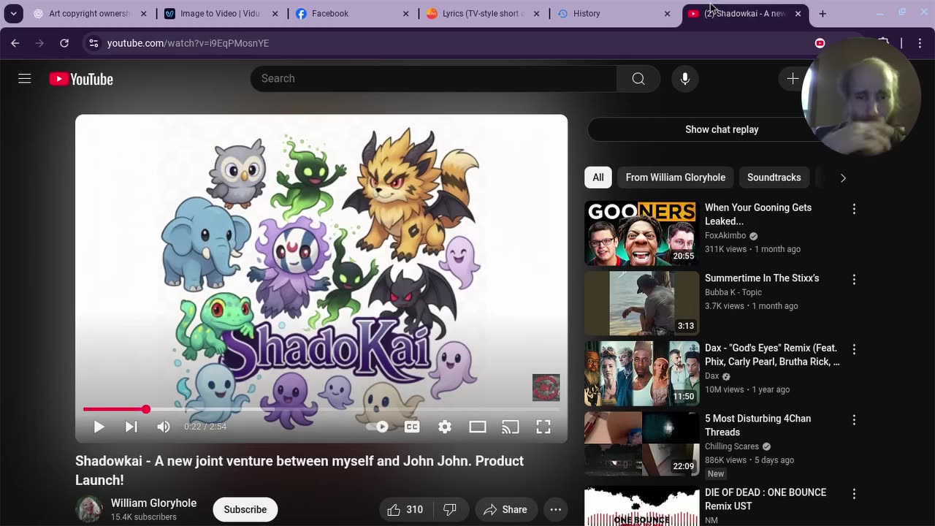
Task: Open options for Dax God's Eyes Remix
Action: click(x=854, y=350)
